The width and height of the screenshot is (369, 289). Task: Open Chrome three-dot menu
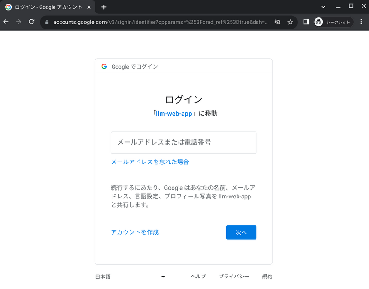coord(361,22)
